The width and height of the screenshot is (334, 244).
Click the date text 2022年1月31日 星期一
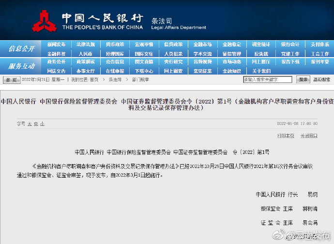[43, 80]
